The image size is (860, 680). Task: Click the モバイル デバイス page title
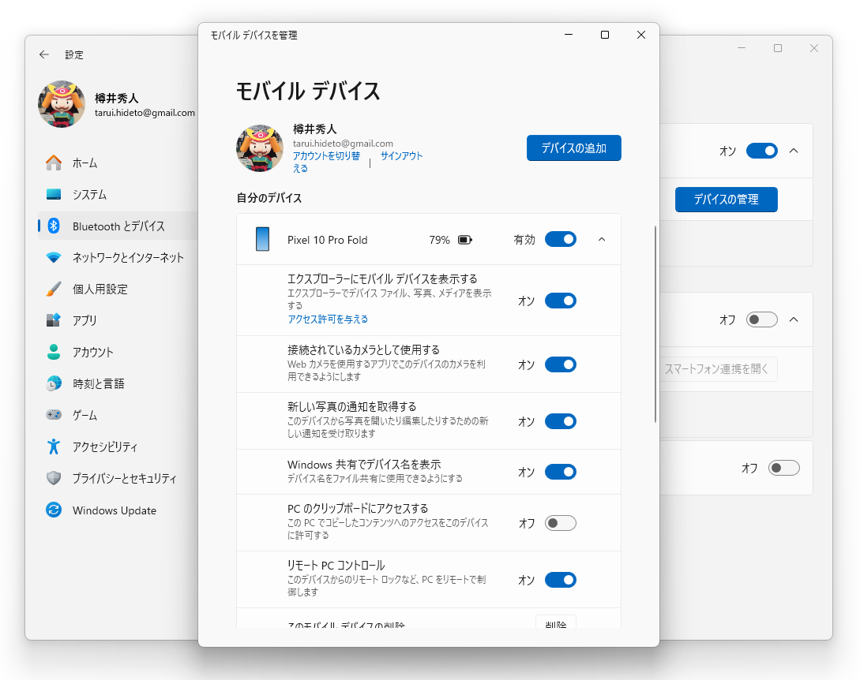click(308, 91)
